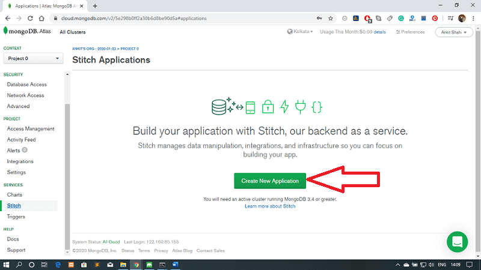
Task: Click the Create New Application button
Action: pos(270,181)
